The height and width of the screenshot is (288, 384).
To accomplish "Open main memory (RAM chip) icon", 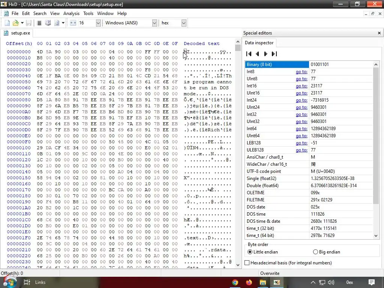I will click(x=39, y=23).
